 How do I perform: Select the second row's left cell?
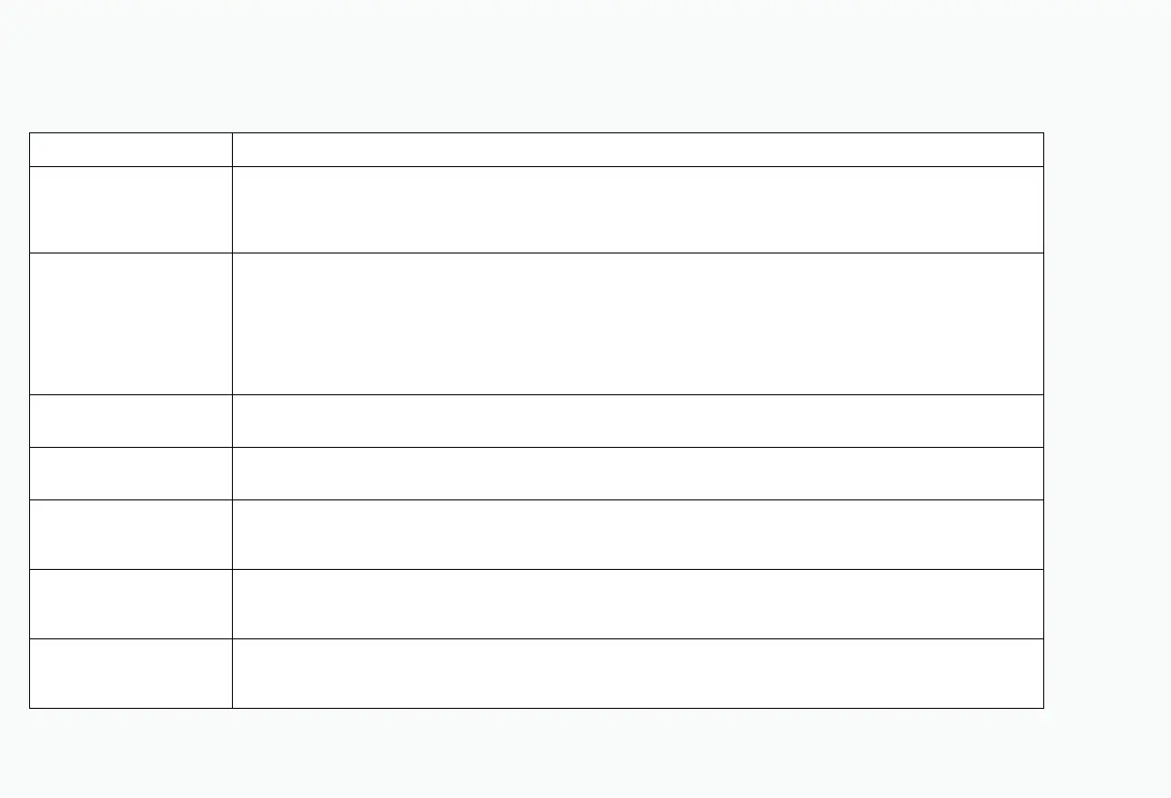click(131, 209)
